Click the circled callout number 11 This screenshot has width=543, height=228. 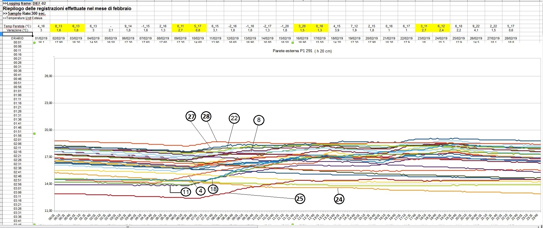click(x=186, y=192)
